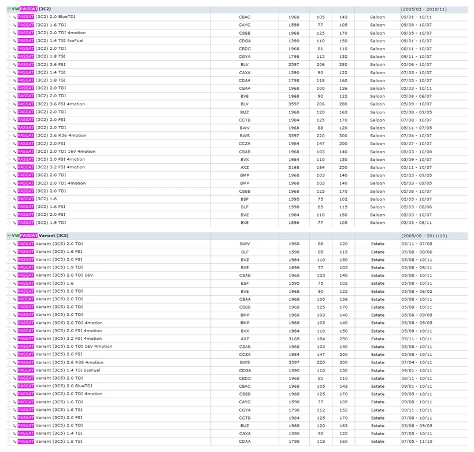Select PASSAT Variant (3C5) 1.6 row with engine BSF
The width and height of the screenshot is (474, 452).
click(x=237, y=284)
